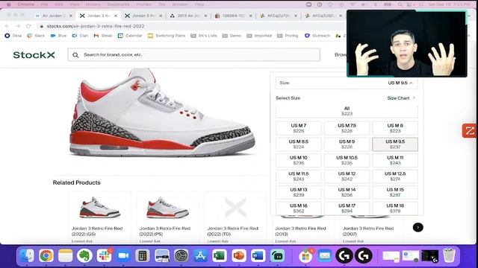
Task: Open the Mail app in dock
Action: [325, 256]
